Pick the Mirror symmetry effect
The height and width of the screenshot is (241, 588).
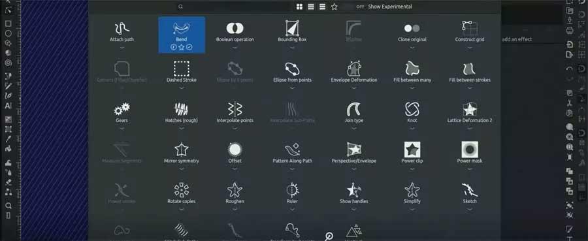(x=182, y=153)
